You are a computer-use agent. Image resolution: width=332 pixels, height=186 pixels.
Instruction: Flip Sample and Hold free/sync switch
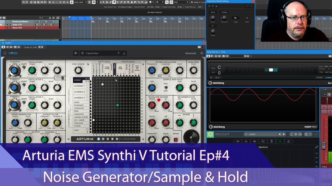(x=166, y=88)
